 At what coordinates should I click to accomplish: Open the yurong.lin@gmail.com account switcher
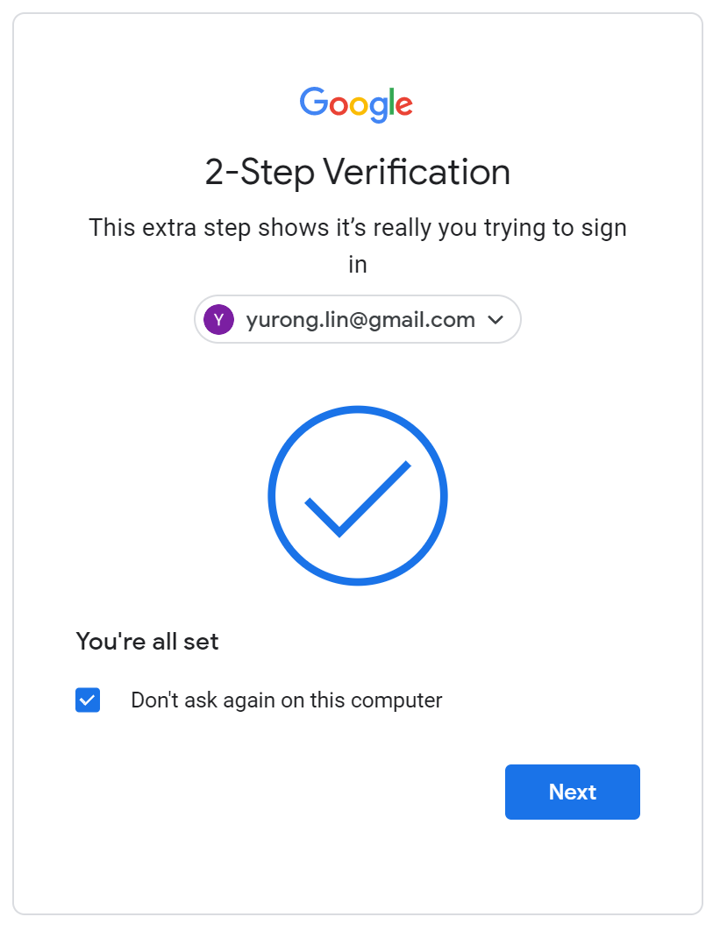coord(358,319)
